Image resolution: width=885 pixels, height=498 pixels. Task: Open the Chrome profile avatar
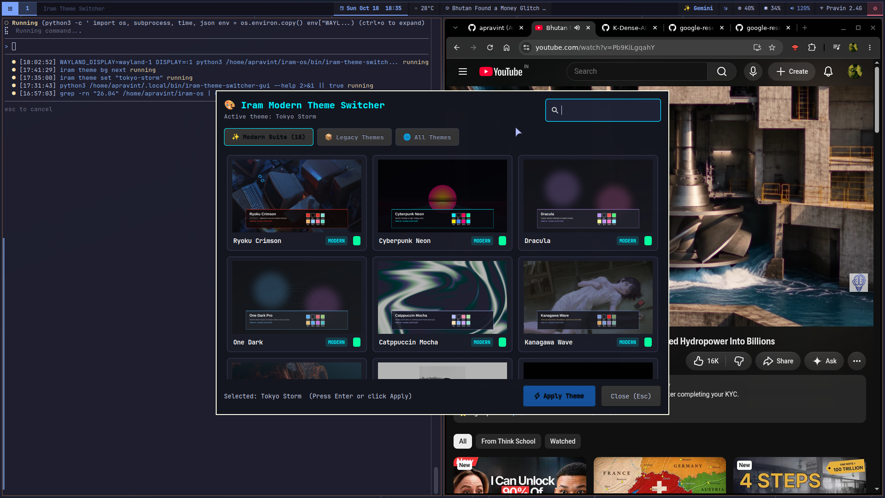pyautogui.click(x=853, y=47)
